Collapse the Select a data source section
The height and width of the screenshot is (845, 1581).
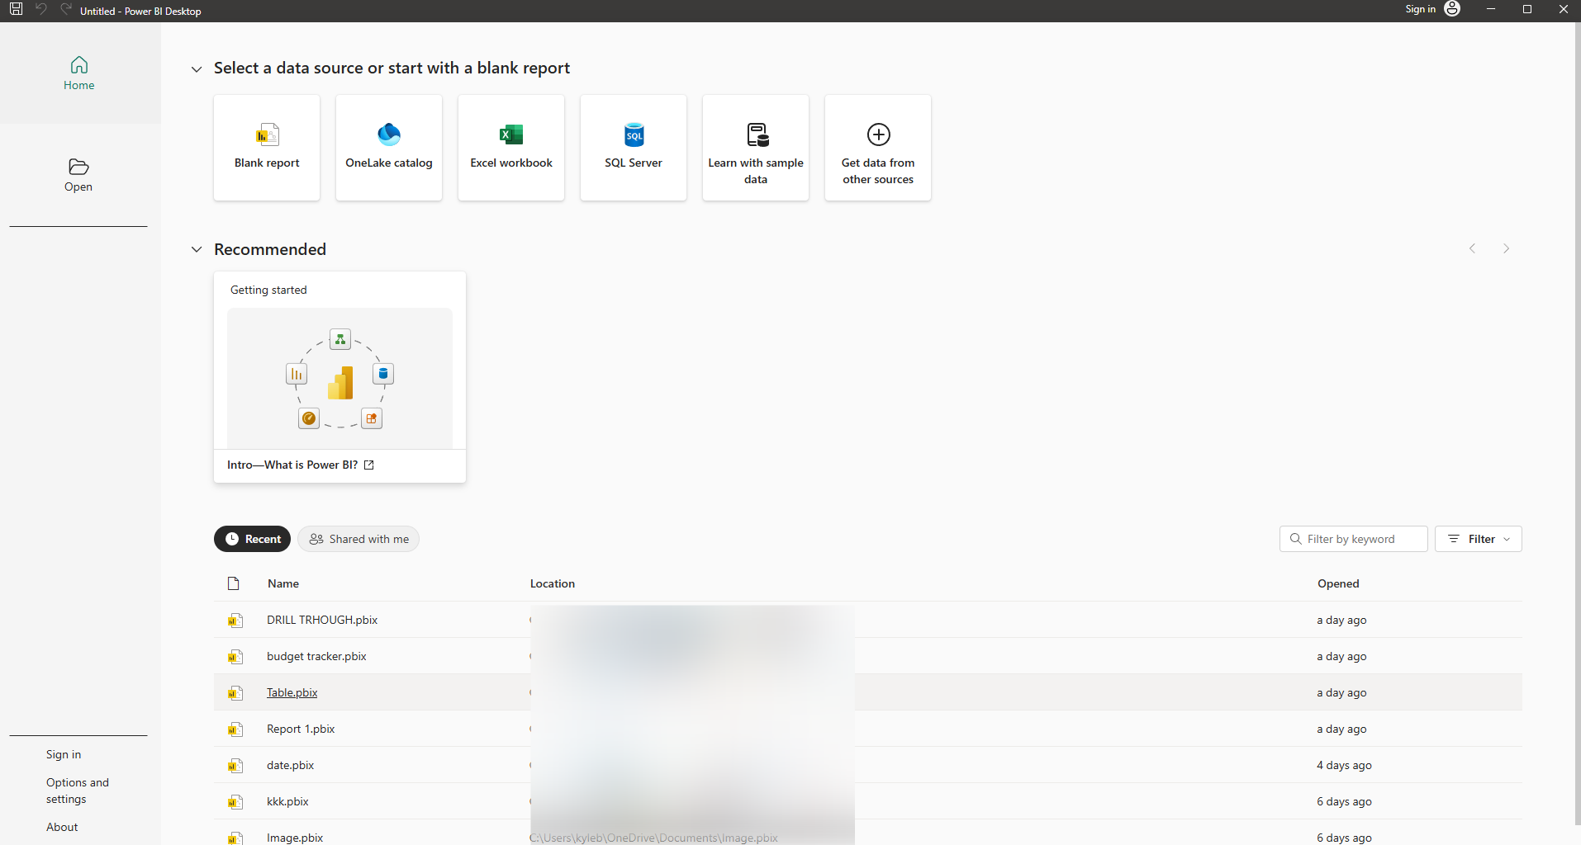(197, 69)
